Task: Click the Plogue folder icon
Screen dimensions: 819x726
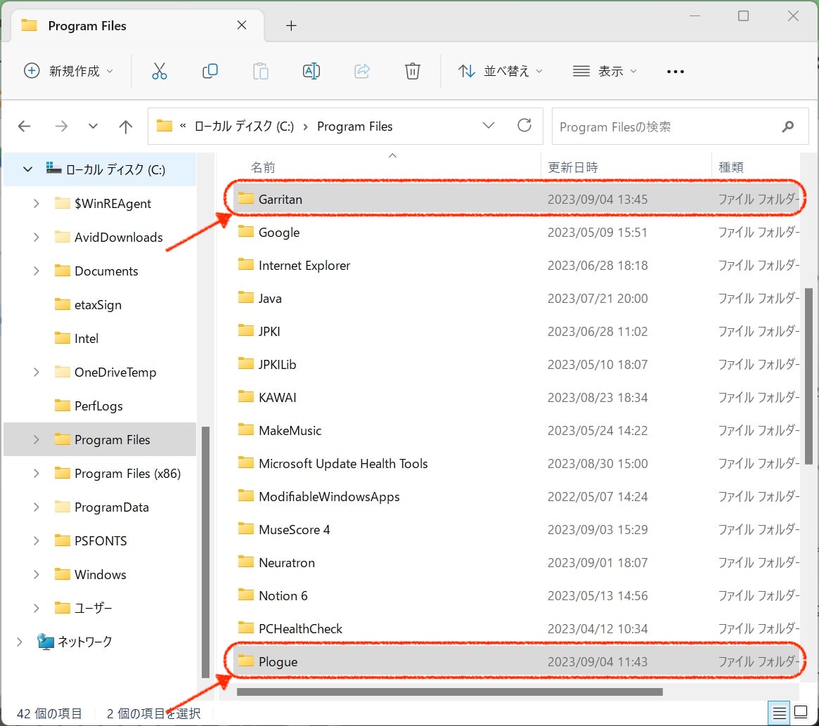Action: click(245, 661)
